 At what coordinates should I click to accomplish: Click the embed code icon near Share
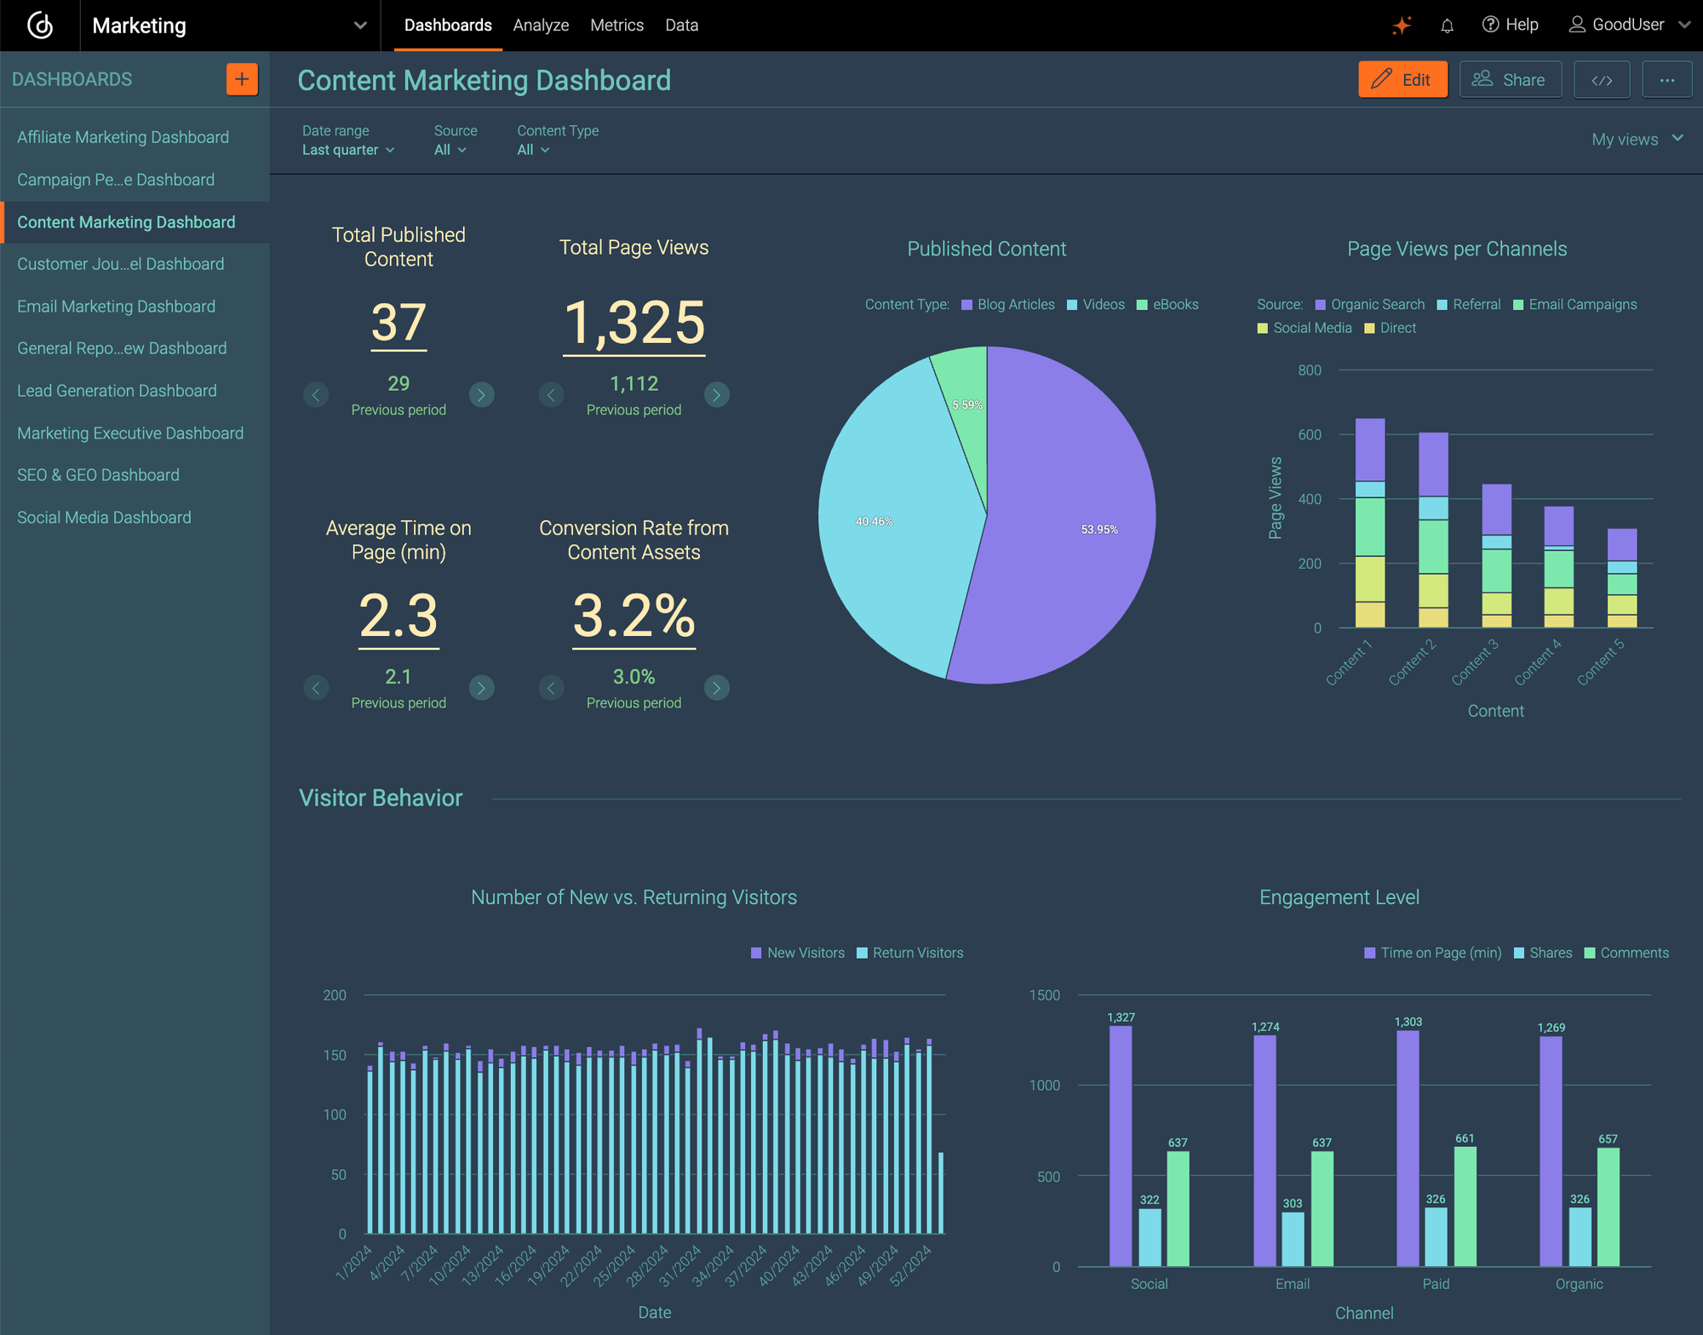tap(1602, 79)
